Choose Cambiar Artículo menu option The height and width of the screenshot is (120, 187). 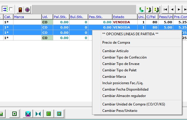click(x=115, y=51)
